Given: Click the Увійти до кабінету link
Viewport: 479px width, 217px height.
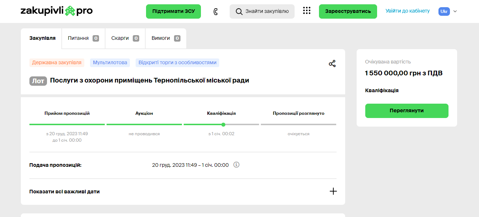Looking at the screenshot, I should point(408,11).
